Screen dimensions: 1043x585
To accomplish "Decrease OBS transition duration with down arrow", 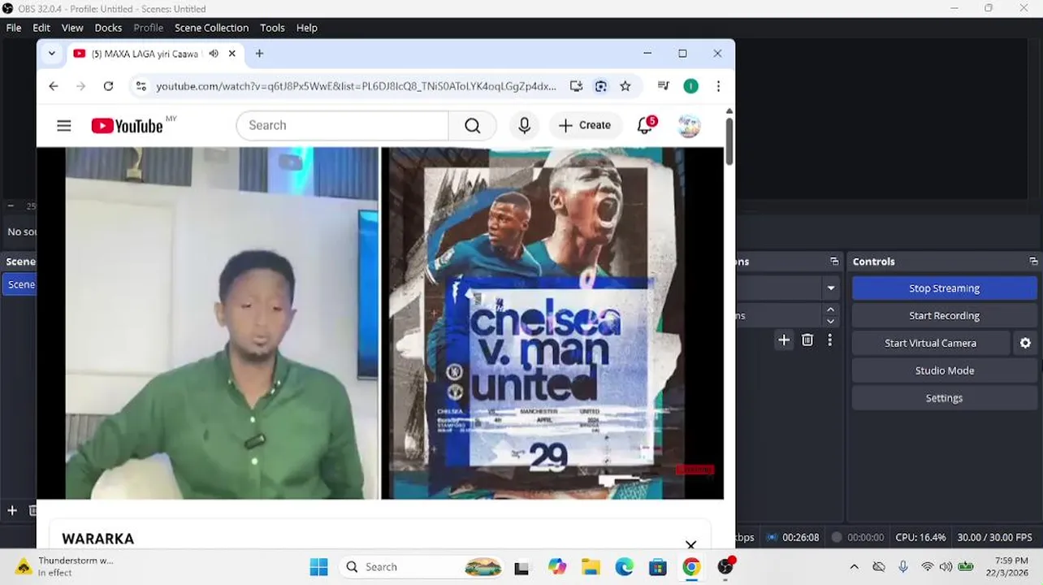I will coord(830,322).
